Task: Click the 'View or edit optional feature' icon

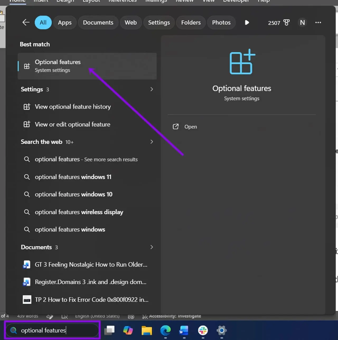Action: coord(27,124)
